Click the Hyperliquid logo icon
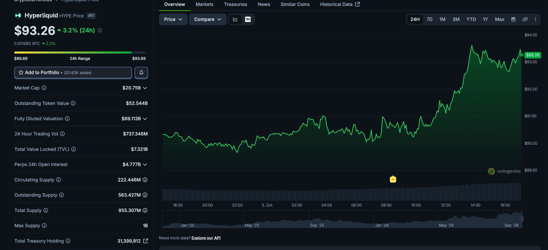Screen dimensions: 548x250 [18, 16]
